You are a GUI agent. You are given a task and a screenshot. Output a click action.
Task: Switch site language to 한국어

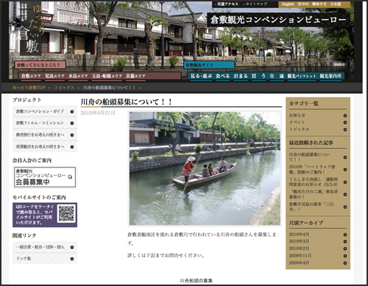tap(303, 4)
